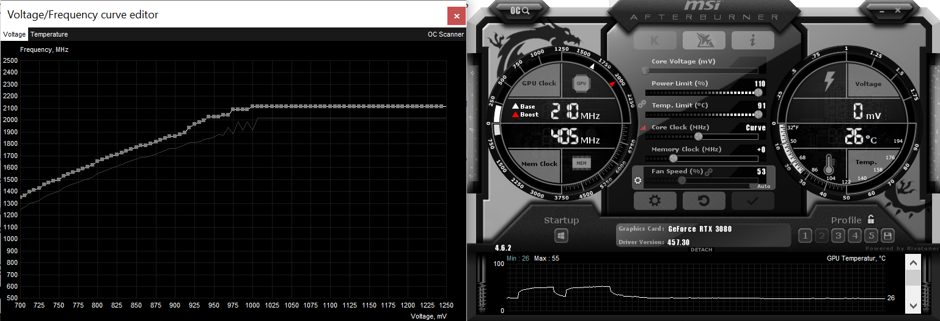The height and width of the screenshot is (321, 940).
Task: Select profile slot 5
Action: tap(871, 236)
